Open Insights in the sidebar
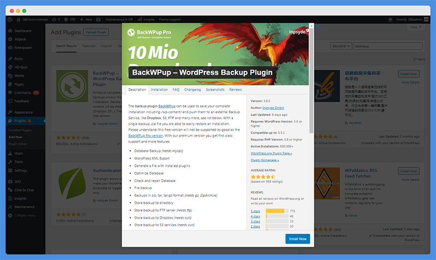The height and width of the screenshot is (260, 436). click(20, 198)
